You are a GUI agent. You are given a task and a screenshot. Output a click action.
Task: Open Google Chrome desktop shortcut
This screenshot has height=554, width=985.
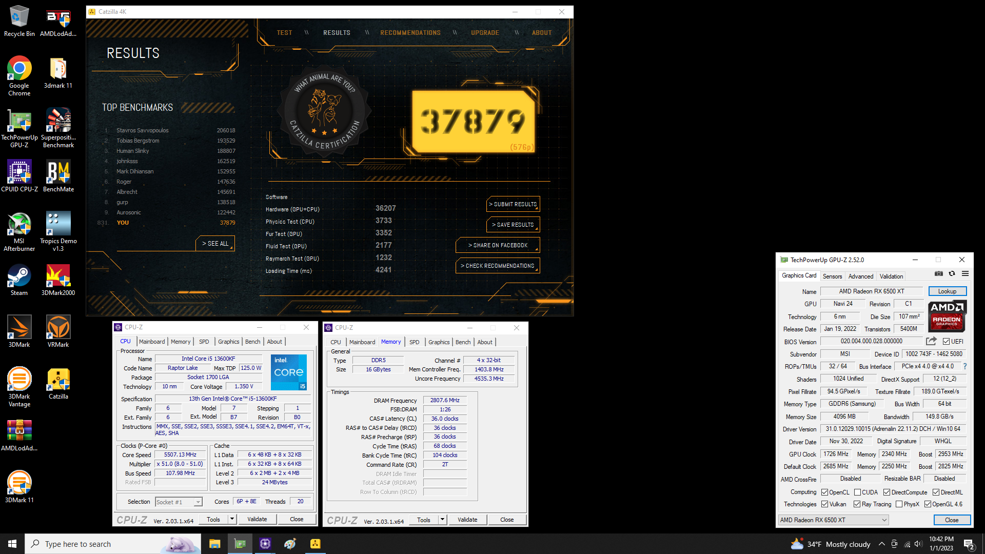(x=19, y=76)
